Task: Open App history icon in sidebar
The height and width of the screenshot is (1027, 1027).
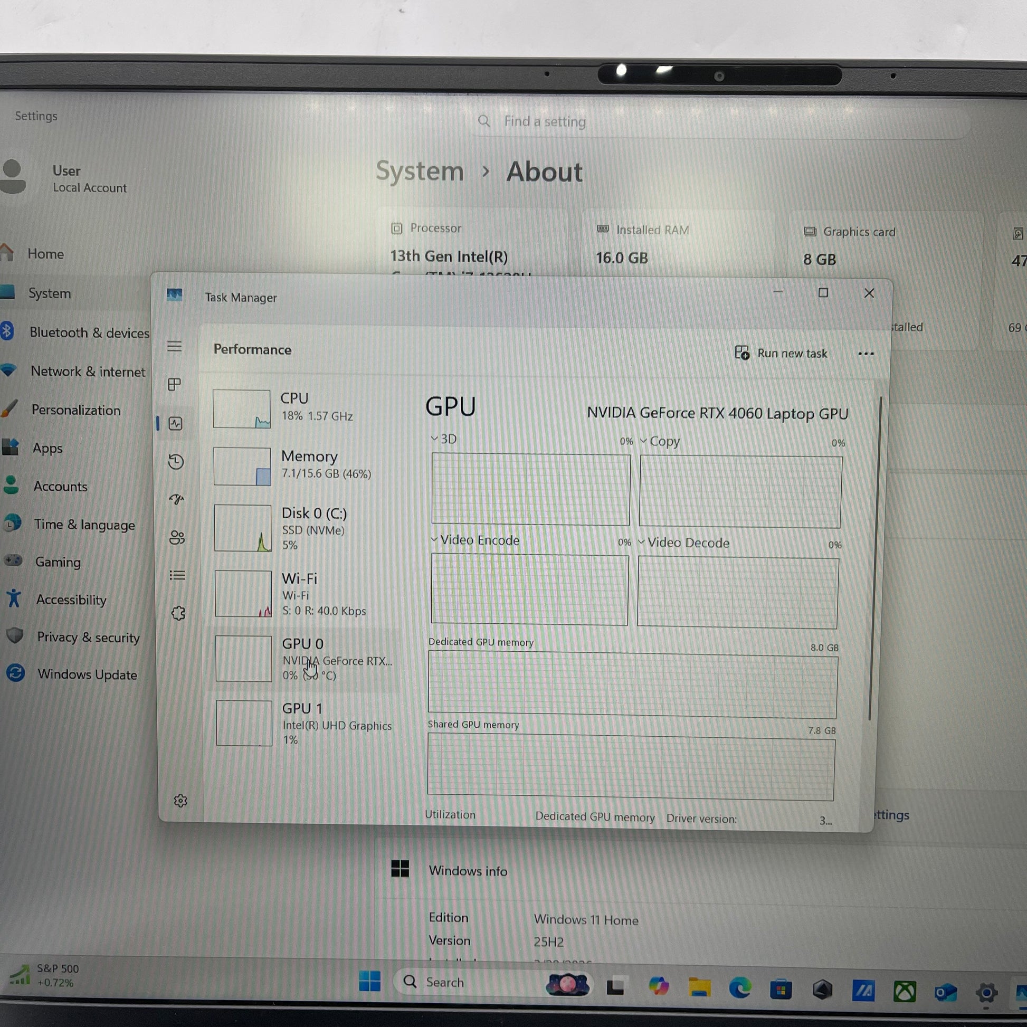Action: point(176,461)
